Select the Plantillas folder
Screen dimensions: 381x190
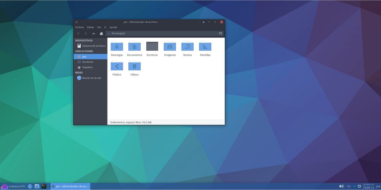coord(205,47)
